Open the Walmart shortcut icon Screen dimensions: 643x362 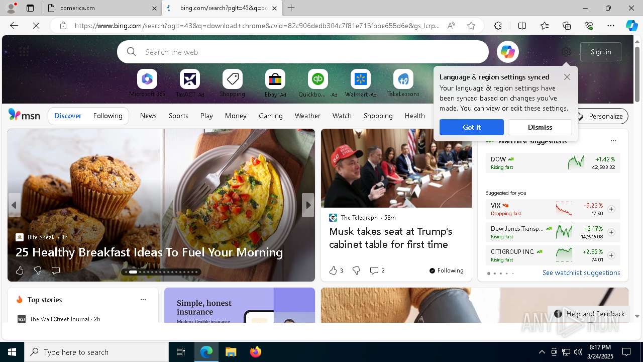pos(360,79)
